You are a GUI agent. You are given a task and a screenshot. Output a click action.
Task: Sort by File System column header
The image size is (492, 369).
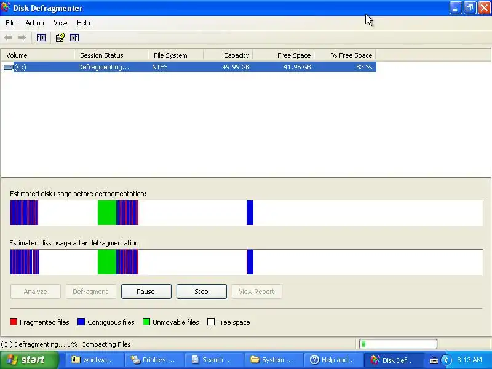tap(176, 55)
